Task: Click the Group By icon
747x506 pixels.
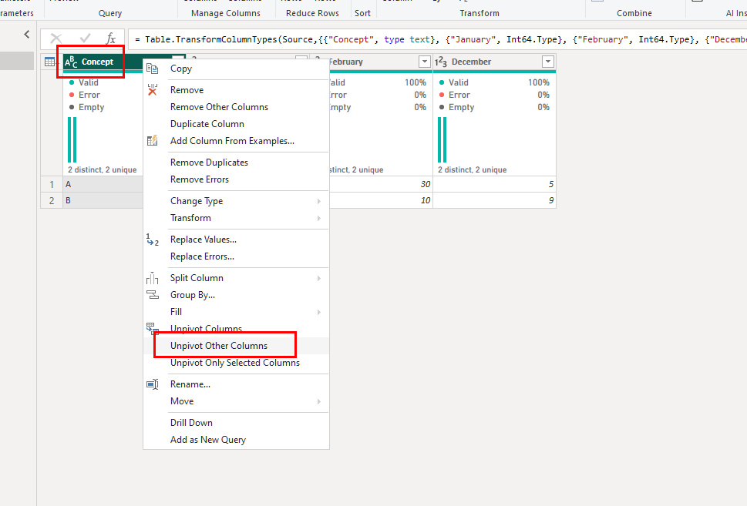Action: pos(153,295)
